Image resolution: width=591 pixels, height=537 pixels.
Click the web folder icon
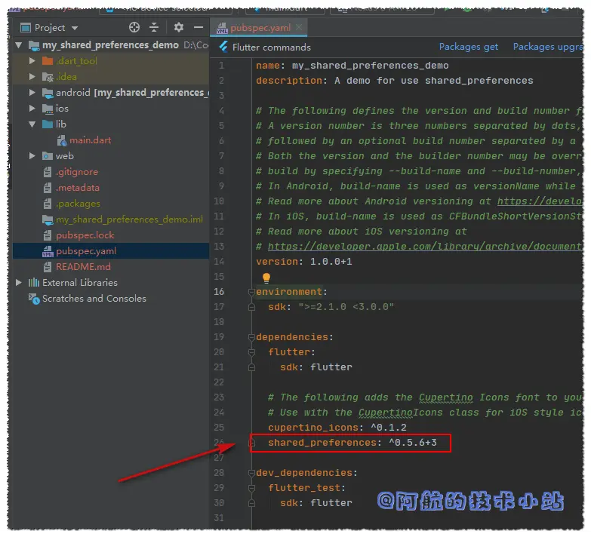tap(48, 155)
